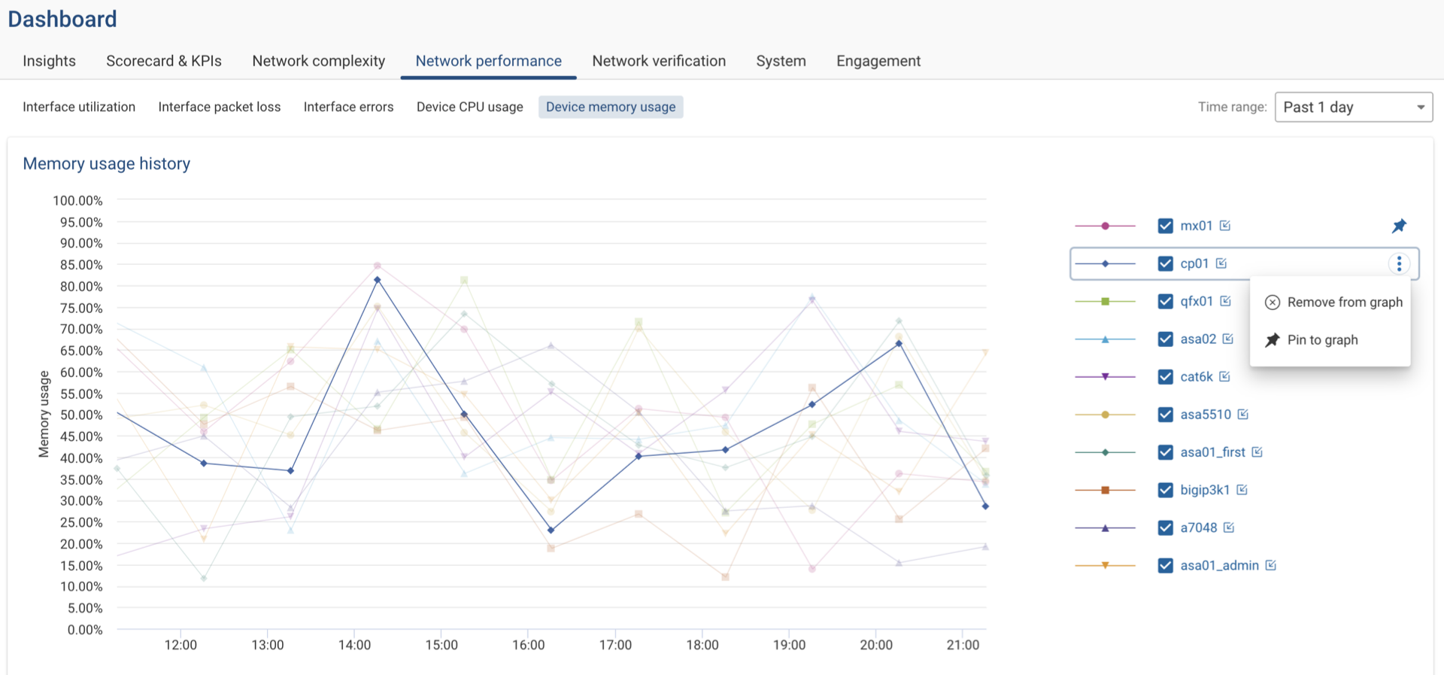Open the Network complexity tab

(x=319, y=61)
